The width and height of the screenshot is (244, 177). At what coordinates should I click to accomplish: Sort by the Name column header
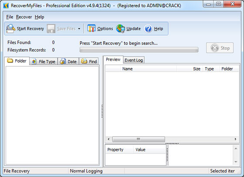149,69
